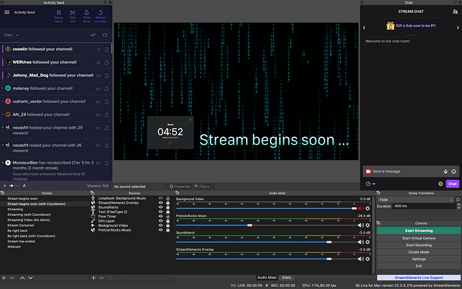Replay the WERUreo follow alert
The image size is (462, 289).
click(x=106, y=63)
